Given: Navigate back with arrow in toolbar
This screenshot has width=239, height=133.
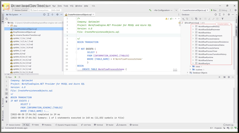Looking at the screenshot, I should 4,10.
